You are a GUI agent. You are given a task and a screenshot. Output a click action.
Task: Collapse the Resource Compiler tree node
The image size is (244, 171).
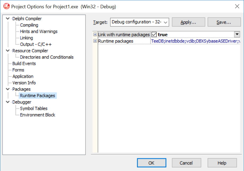8,51
